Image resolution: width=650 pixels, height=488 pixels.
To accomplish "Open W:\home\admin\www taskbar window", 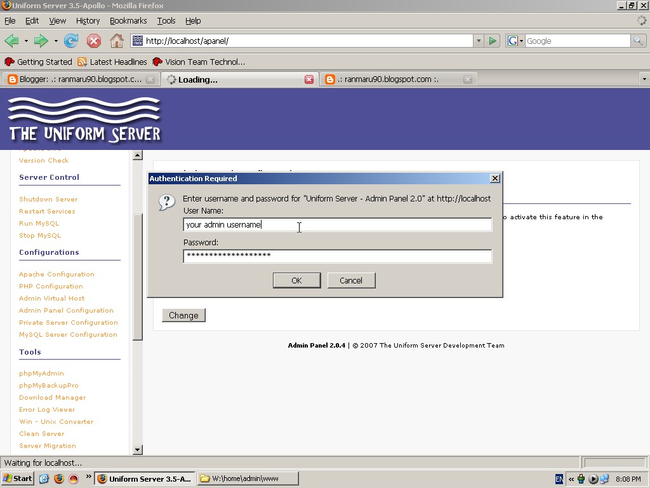I will pos(248,478).
